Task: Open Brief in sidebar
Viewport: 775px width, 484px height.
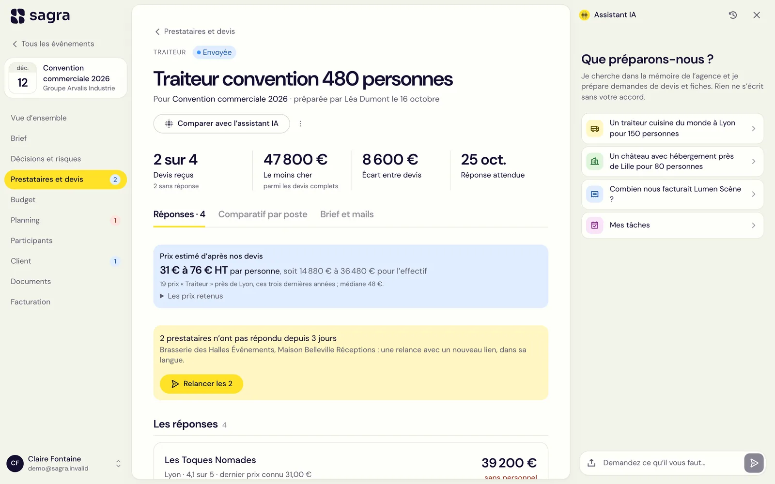Action: coord(65,138)
